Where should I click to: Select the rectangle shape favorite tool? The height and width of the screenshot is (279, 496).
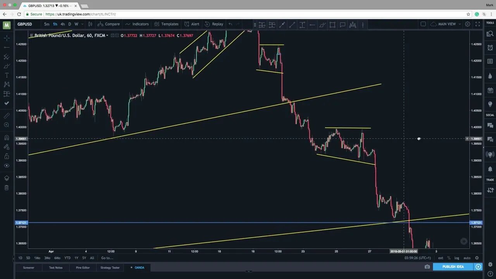[332, 24]
